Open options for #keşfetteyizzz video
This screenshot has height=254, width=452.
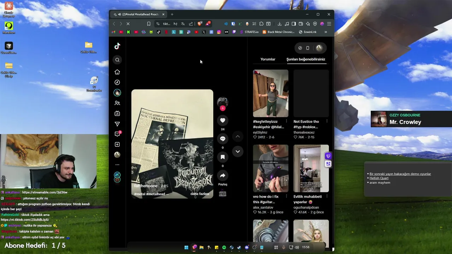point(286,121)
